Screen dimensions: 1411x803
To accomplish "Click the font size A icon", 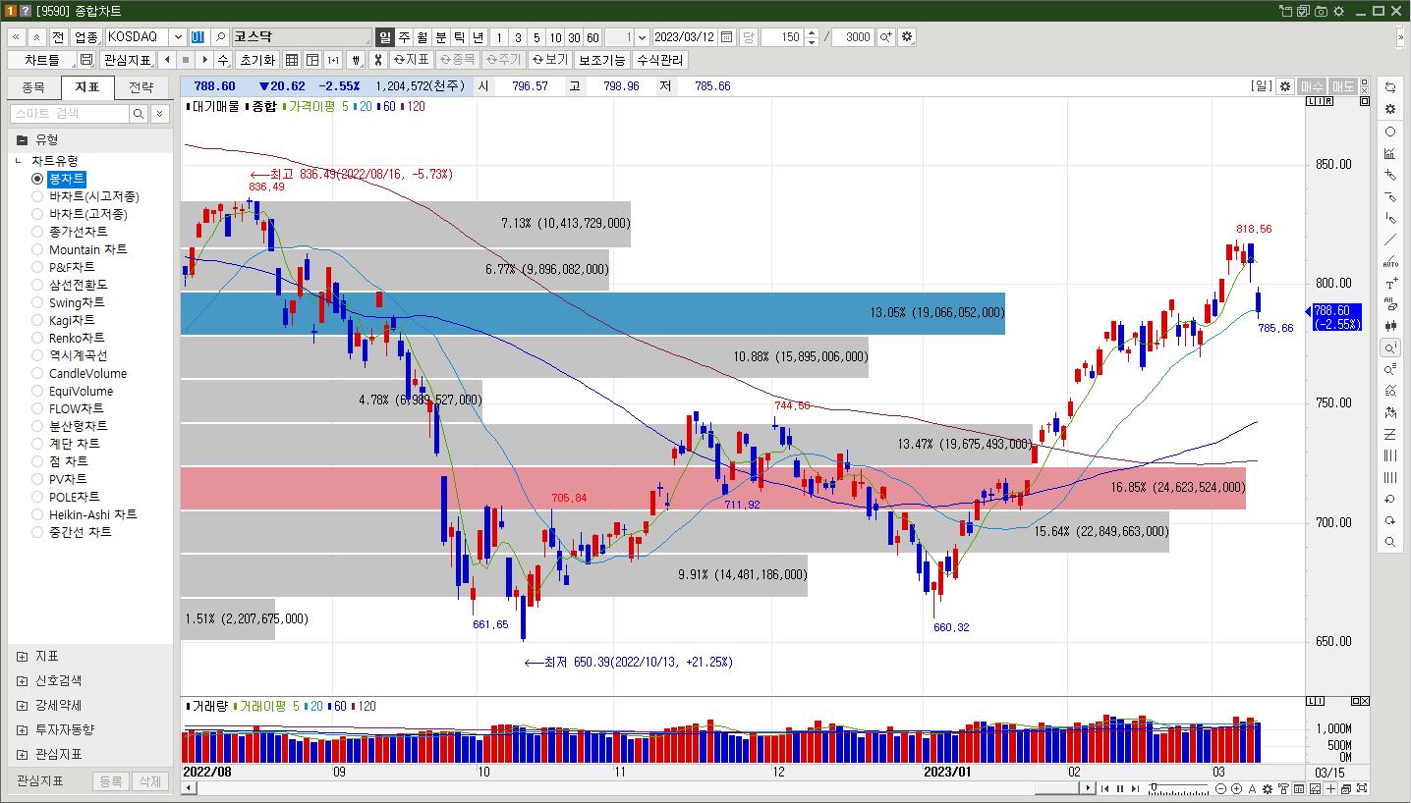I will 1252,789.
